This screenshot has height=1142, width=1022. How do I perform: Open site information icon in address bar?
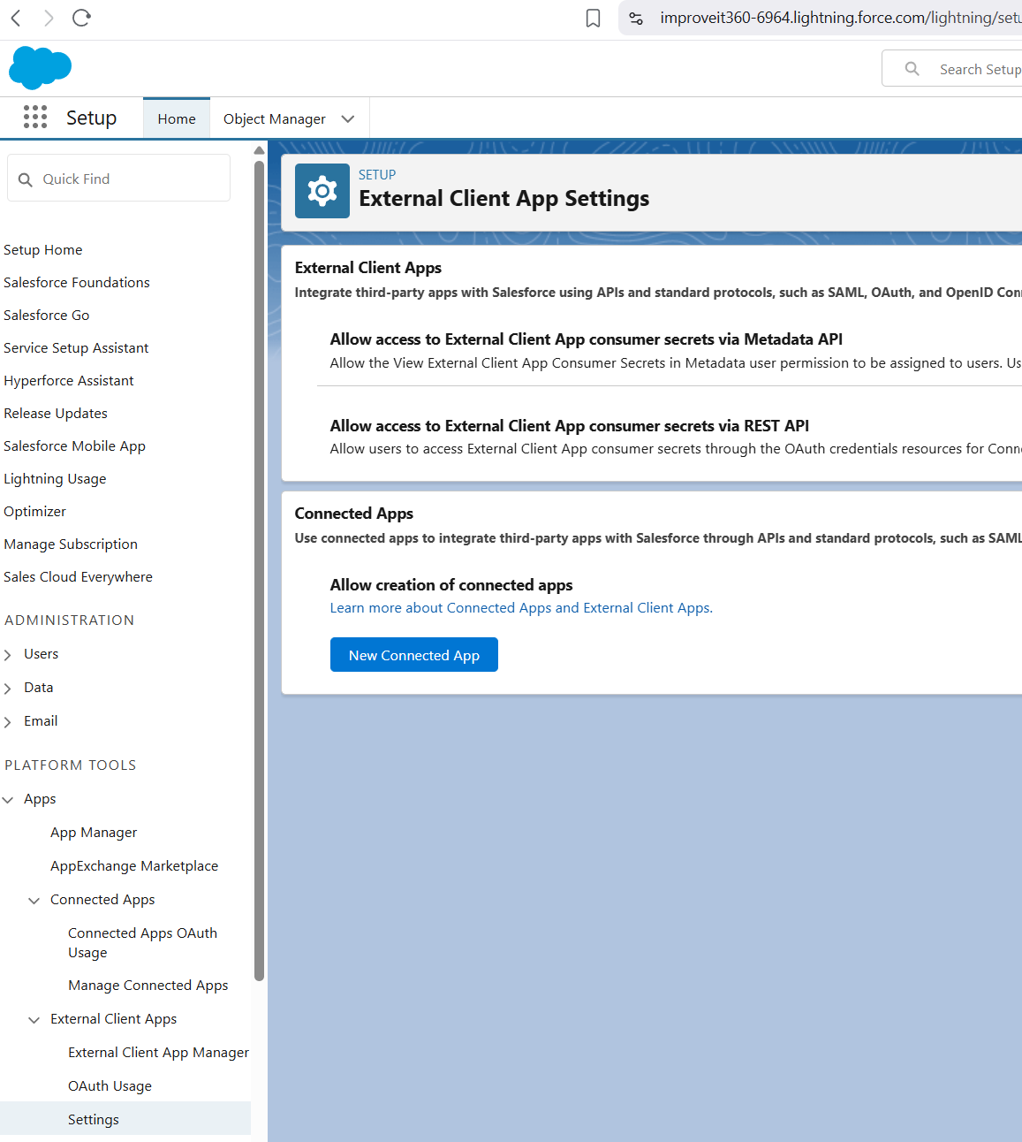636,18
